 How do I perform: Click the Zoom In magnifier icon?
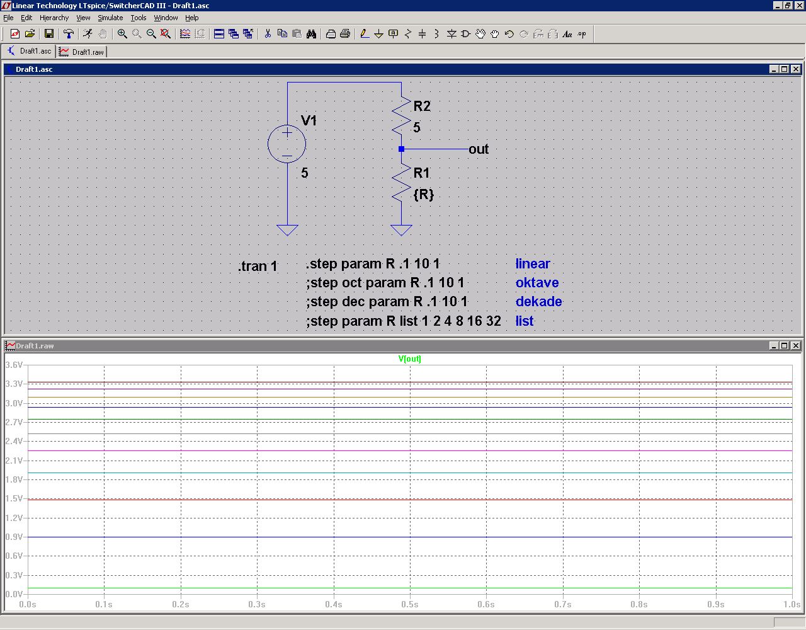point(122,34)
